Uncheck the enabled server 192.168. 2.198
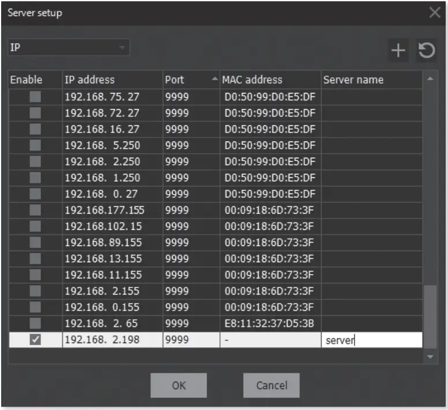Viewport: 448px width, 410px height. [x=35, y=340]
